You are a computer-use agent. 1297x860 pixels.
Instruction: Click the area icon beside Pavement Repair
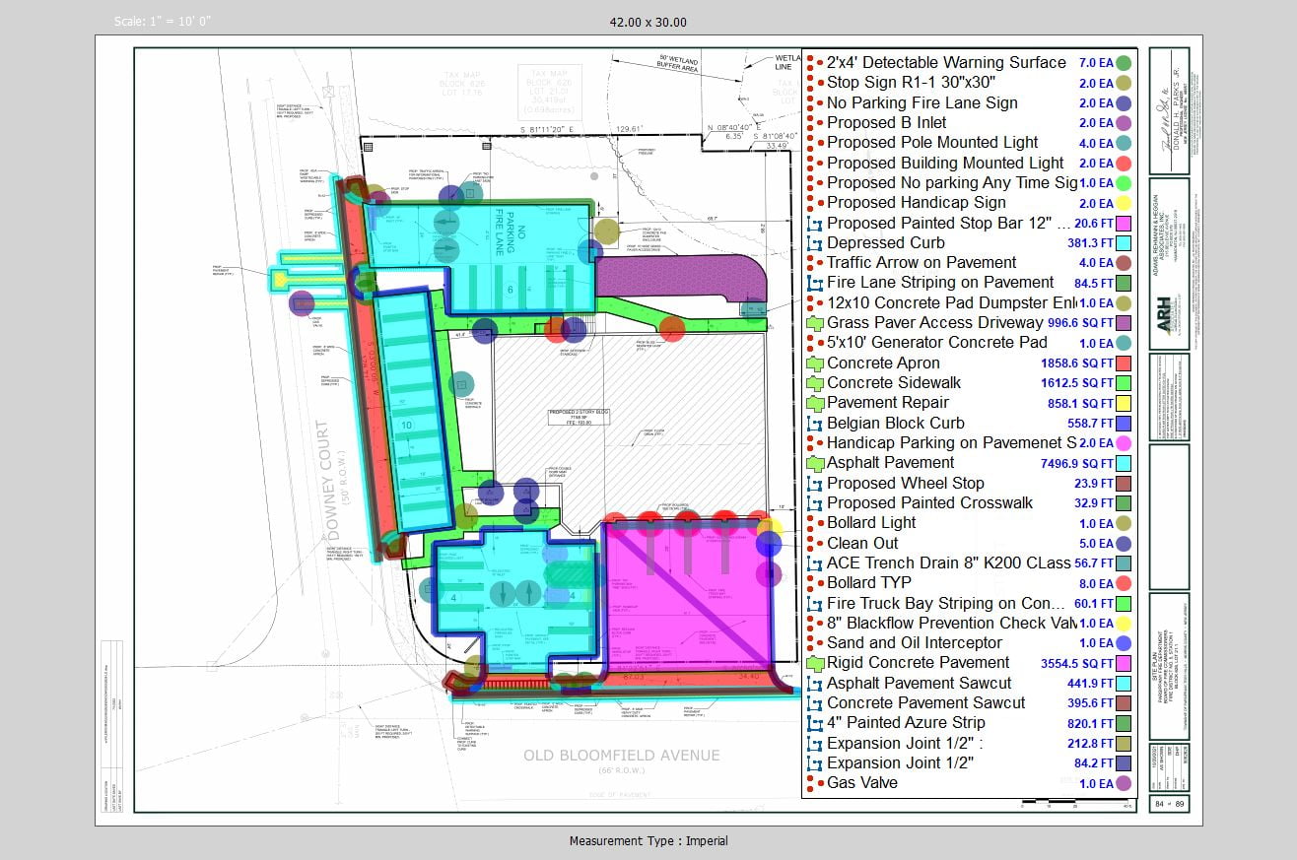814,403
